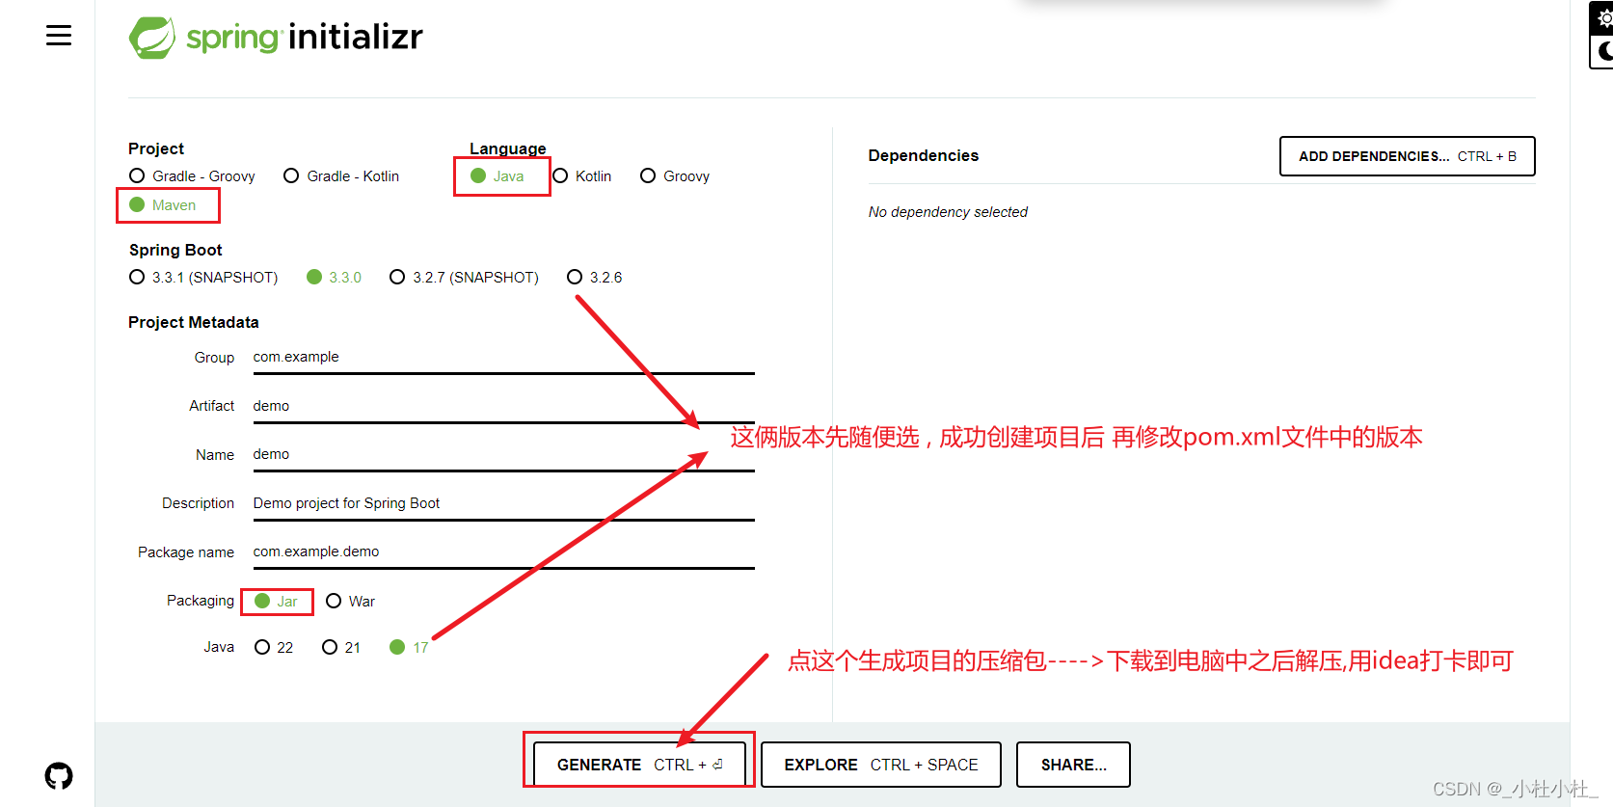The width and height of the screenshot is (1613, 807).
Task: Edit the Group field com.example
Action: 503,358
